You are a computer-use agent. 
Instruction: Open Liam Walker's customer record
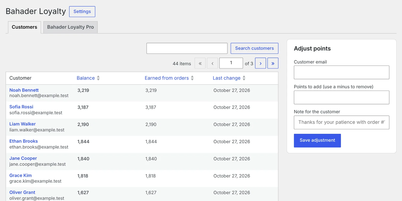point(22,124)
